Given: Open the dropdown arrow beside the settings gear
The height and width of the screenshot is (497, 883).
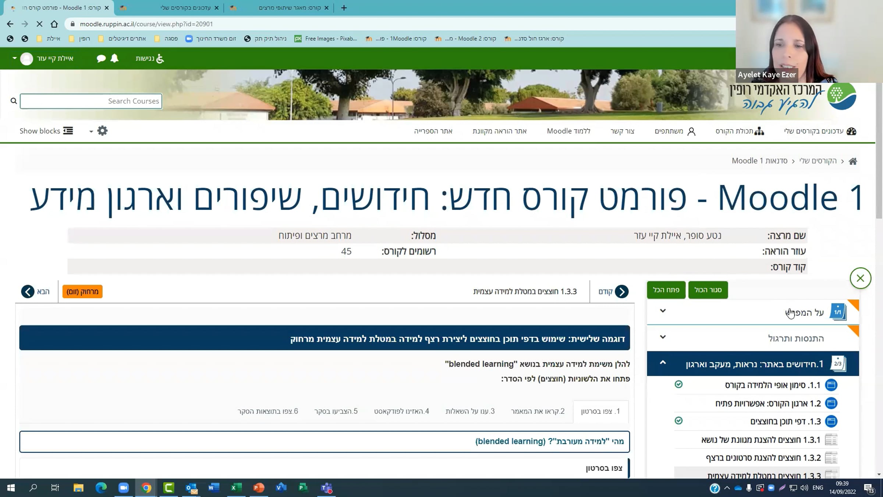Looking at the screenshot, I should coord(91,131).
